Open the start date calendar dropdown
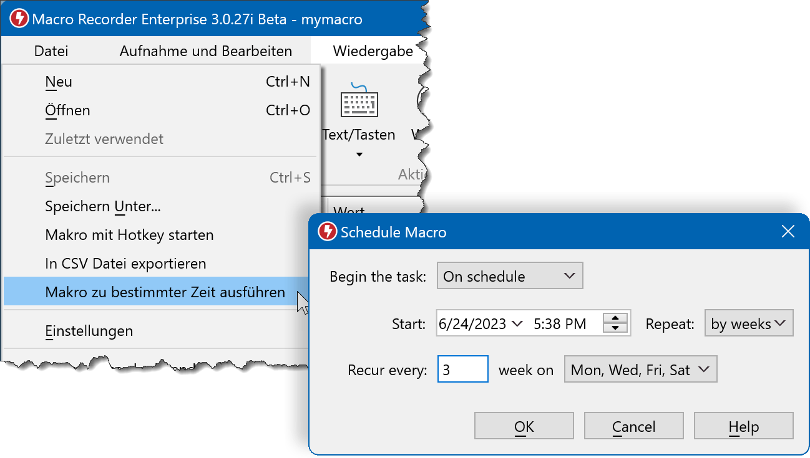The height and width of the screenshot is (458, 810). coord(517,324)
